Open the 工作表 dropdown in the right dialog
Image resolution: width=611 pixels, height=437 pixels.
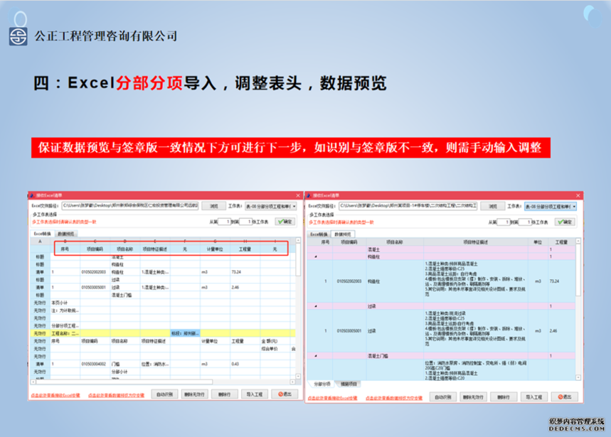[x=573, y=206]
